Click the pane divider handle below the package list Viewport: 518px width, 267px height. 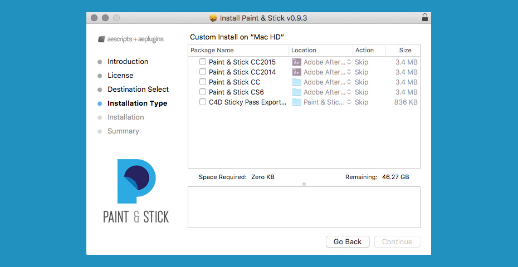point(304,184)
